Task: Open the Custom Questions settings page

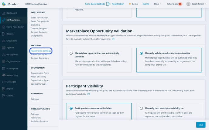Action: coord(39,58)
